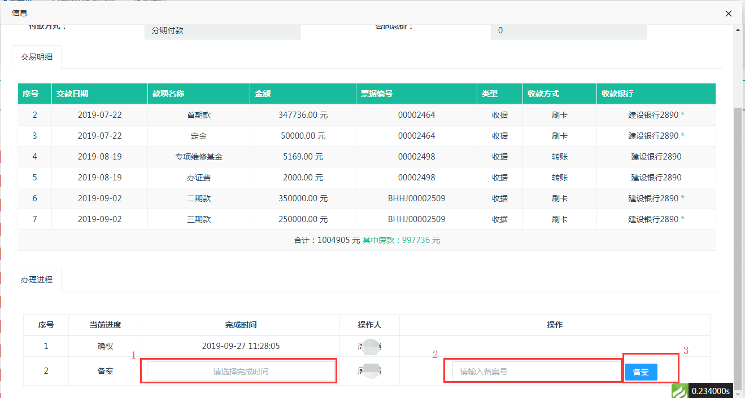Select the 二期款 cell

coord(199,198)
